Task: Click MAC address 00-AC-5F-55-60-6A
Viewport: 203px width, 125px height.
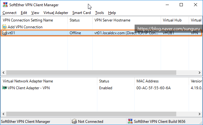Action: tap(153, 88)
